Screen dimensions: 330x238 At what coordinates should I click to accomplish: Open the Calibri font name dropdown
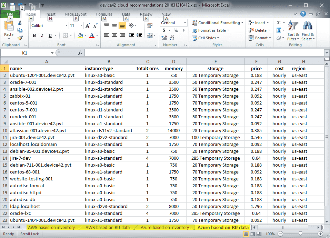pyautogui.click(x=66, y=26)
